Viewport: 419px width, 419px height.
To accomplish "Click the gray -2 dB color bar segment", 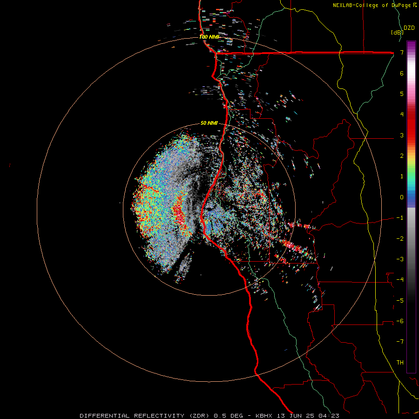I will [x=411, y=238].
